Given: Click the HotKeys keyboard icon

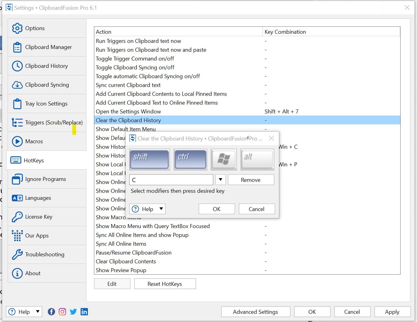Looking at the screenshot, I should [x=16, y=160].
